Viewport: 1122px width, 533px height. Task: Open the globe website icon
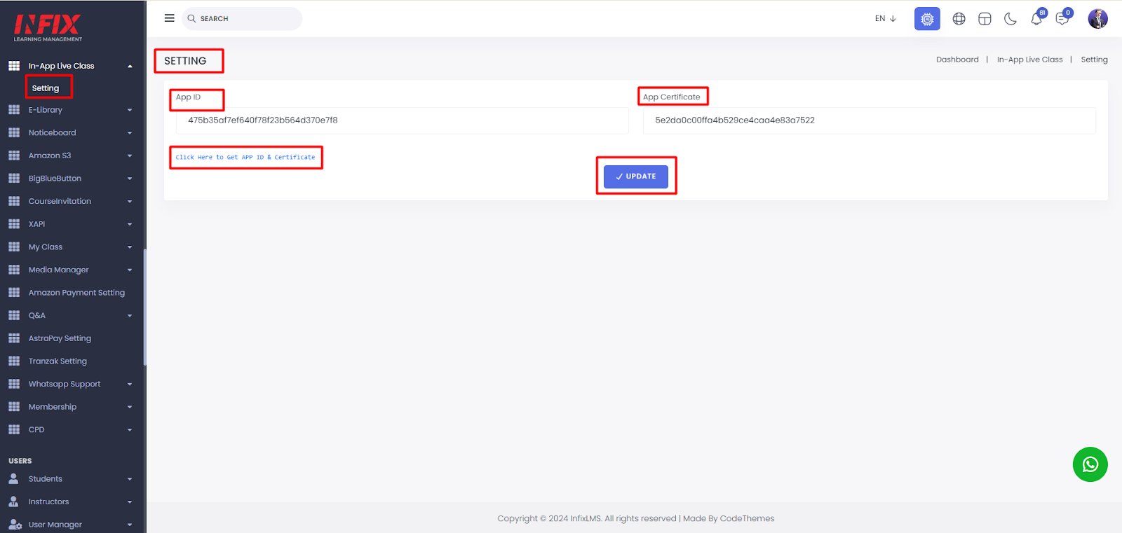click(959, 19)
